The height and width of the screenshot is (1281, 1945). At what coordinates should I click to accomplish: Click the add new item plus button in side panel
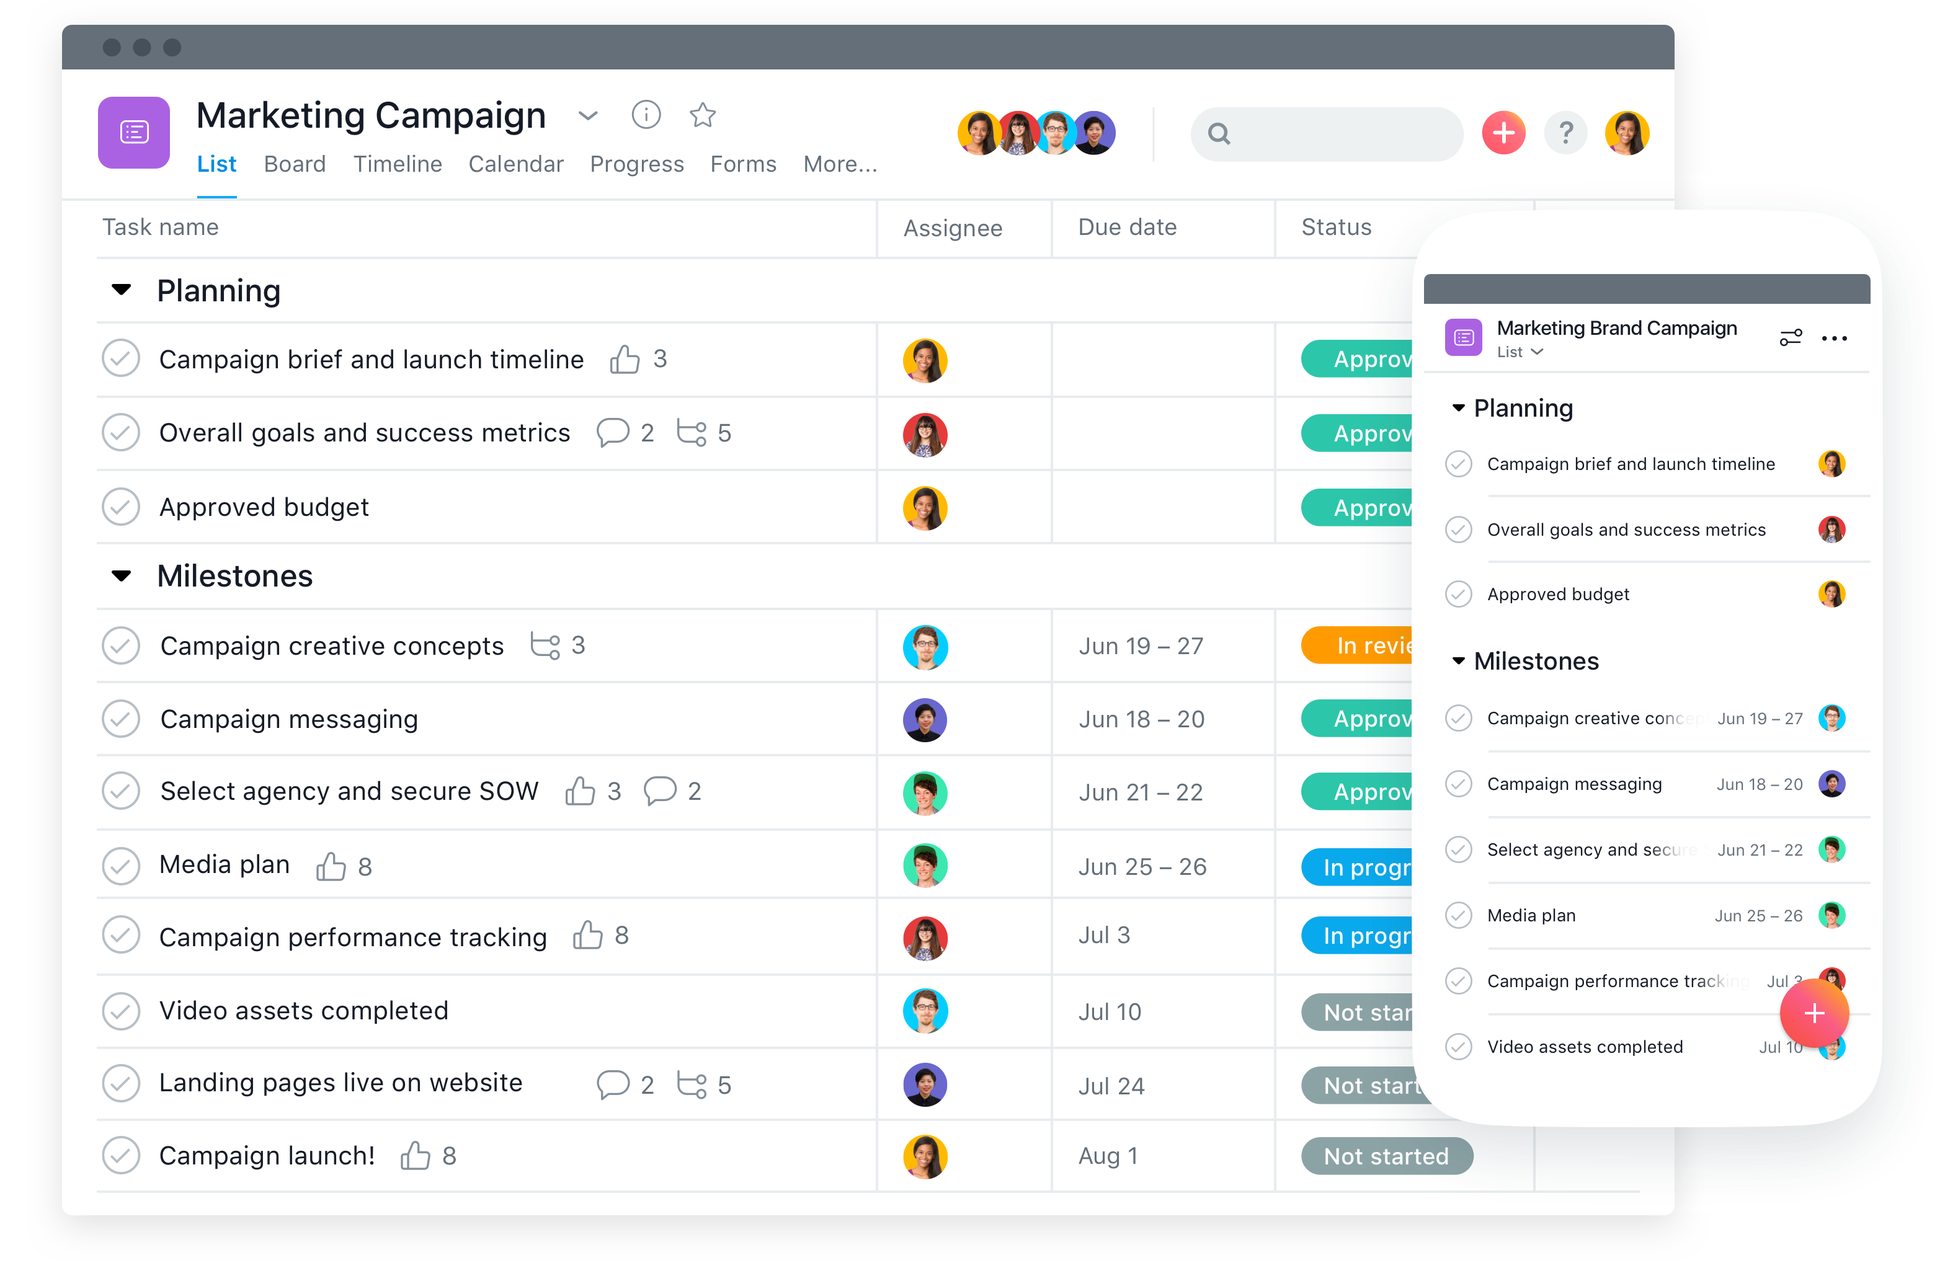[1808, 1015]
